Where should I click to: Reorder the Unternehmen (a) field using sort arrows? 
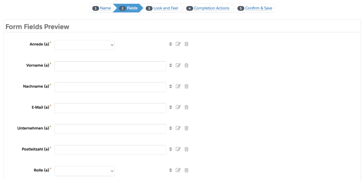[171, 128]
